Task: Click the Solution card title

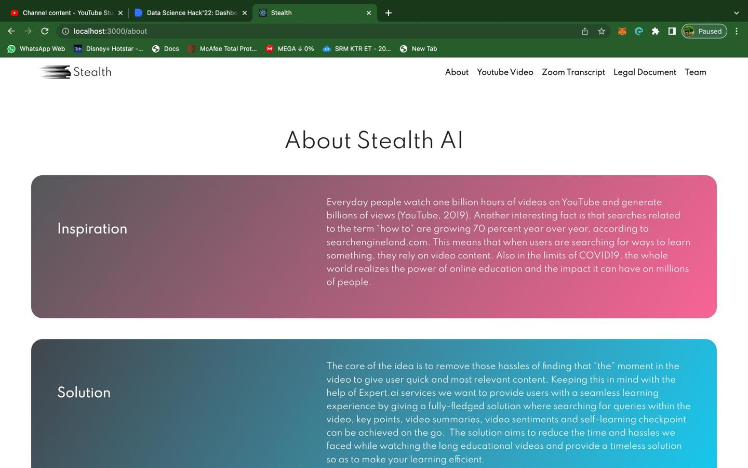Action: tap(84, 393)
